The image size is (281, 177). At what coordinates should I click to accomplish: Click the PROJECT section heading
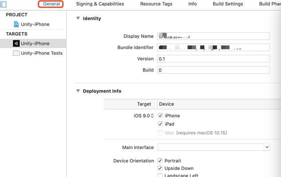[17, 15]
